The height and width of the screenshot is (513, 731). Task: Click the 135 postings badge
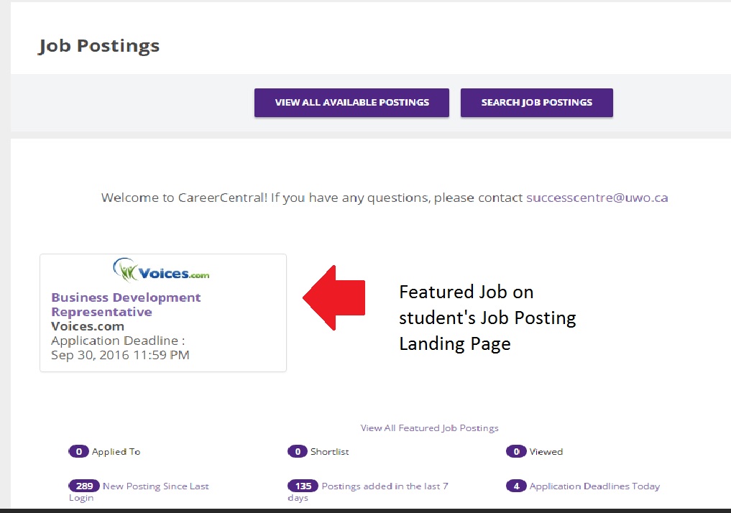click(x=303, y=486)
